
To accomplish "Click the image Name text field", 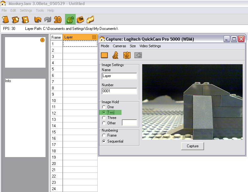I will pos(119,76).
